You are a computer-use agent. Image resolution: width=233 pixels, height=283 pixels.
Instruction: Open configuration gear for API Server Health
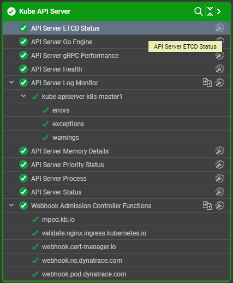(x=220, y=69)
